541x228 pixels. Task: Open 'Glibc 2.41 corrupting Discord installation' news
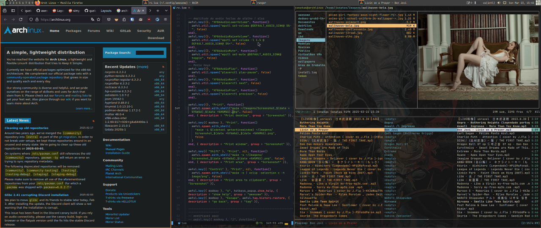click(36, 195)
